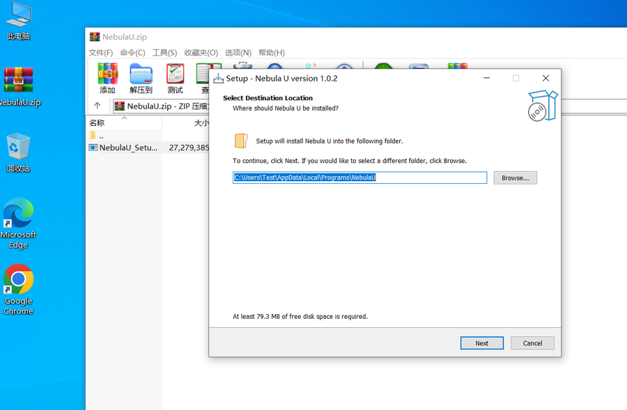Open the 帮助(H) menu in WinRAR
The image size is (627, 410).
272,53
